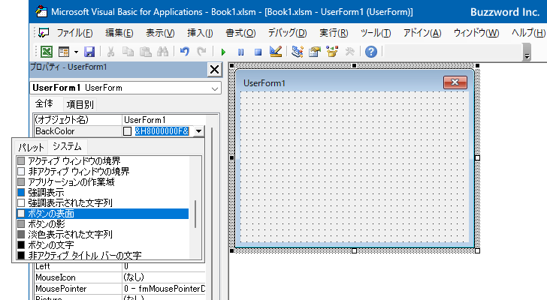Click the red close button on UserForm1 design form
The height and width of the screenshot is (300, 547).
(455, 82)
